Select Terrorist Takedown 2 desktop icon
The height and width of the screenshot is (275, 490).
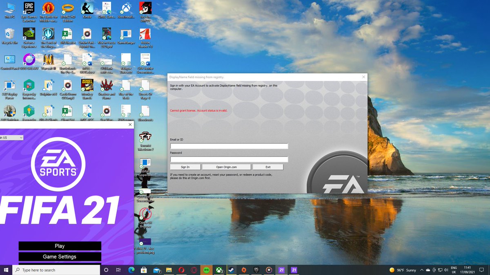pyautogui.click(x=146, y=141)
